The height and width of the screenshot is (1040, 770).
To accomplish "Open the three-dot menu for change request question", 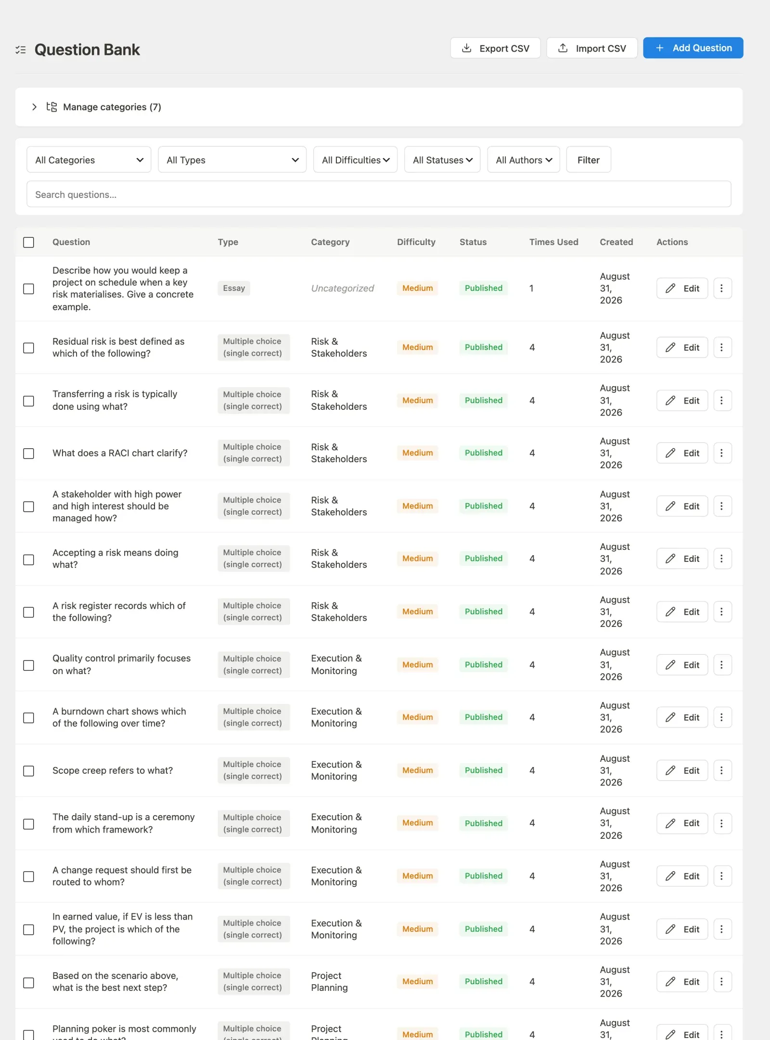I will point(722,876).
